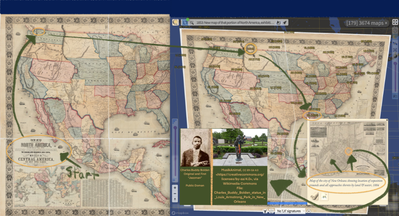Clear signatures with the circled x button

coord(309,211)
